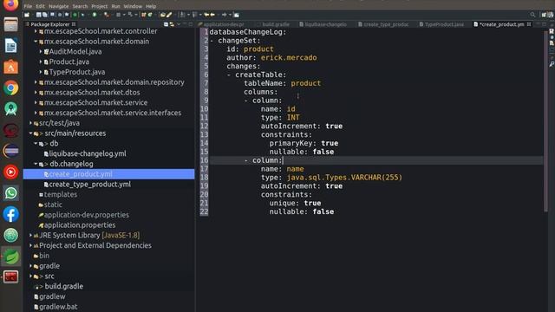This screenshot has width=555, height=312.
Task: Open Google Chrome from the dock
Action: tap(11, 88)
